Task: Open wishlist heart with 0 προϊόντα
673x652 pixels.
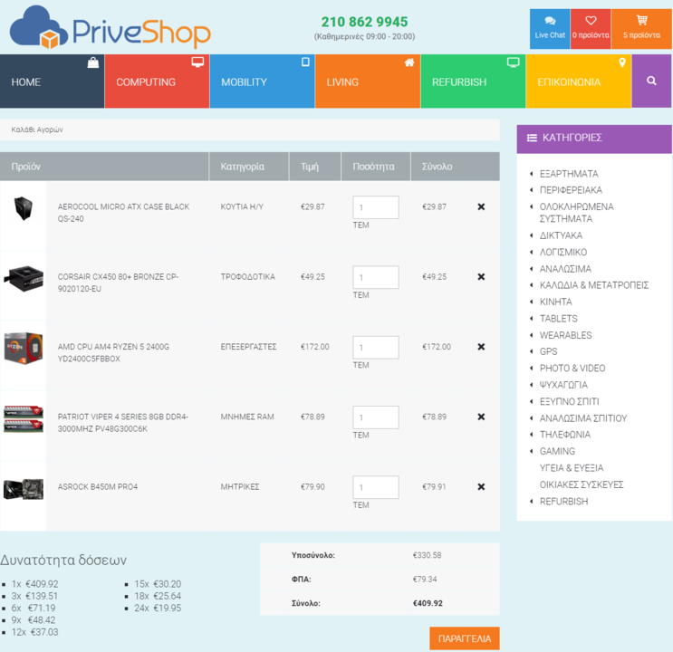Action: [x=591, y=29]
